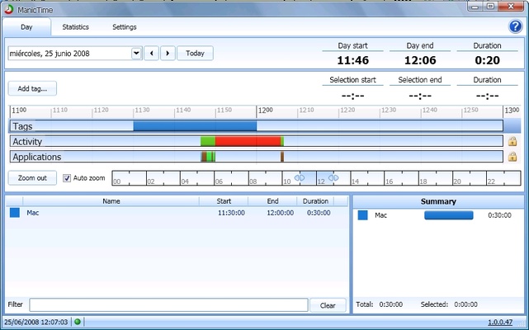Image resolution: width=529 pixels, height=330 pixels.
Task: Open the date picker dropdown arrow
Action: pos(136,54)
